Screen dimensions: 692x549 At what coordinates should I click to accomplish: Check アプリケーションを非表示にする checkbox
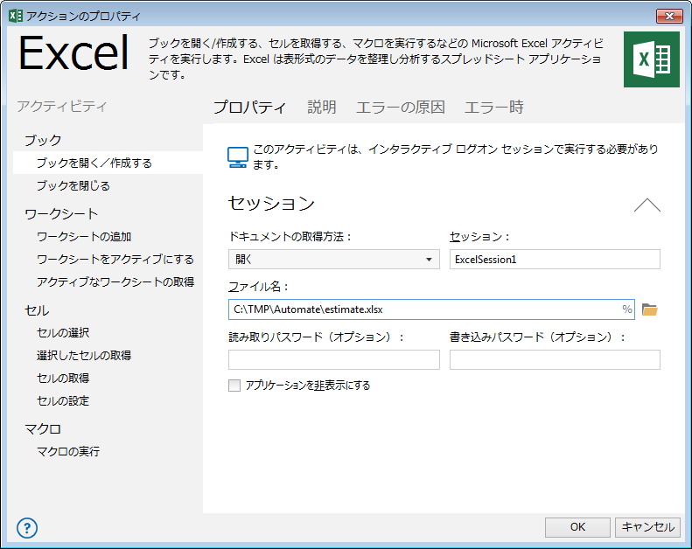point(234,386)
